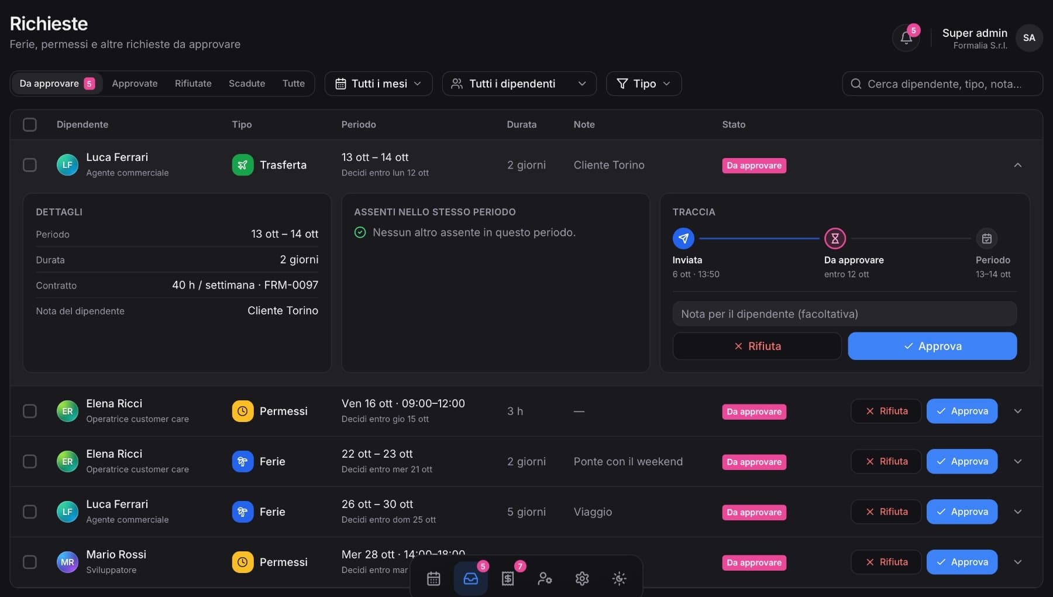The height and width of the screenshot is (597, 1053).
Task: Switch to the Scadute tab
Action: pyautogui.click(x=247, y=84)
